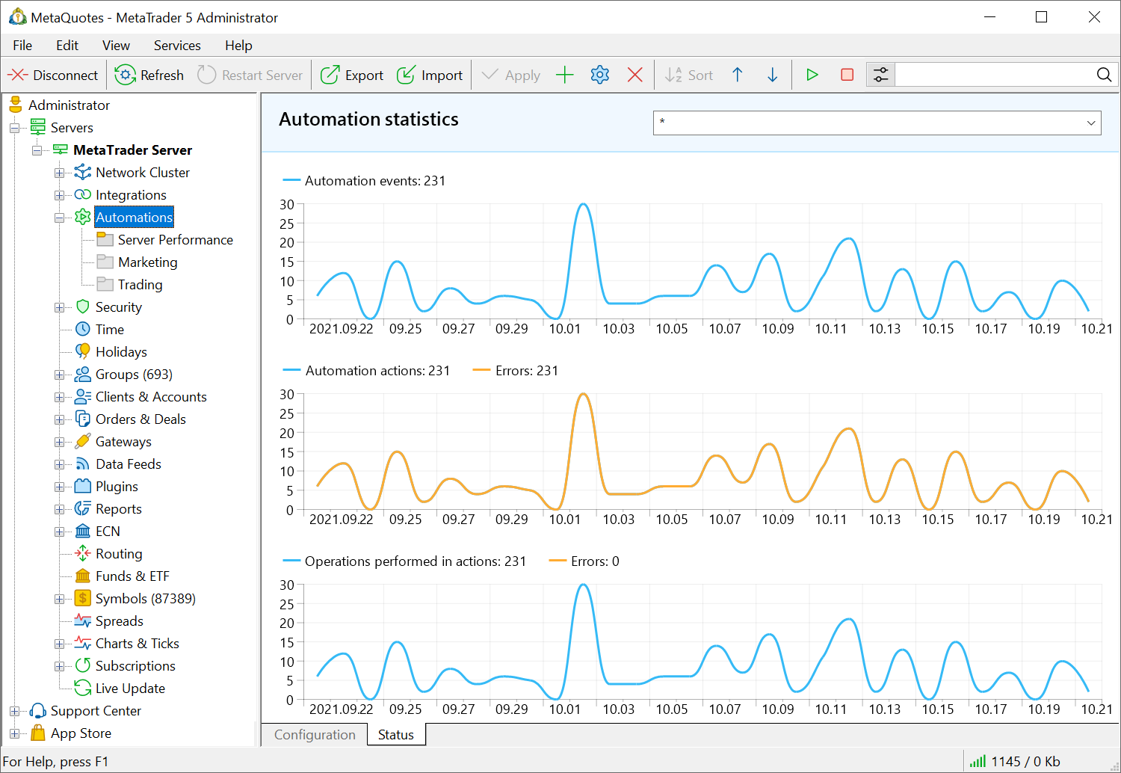Screen dimensions: 1121x773
Task: Select the Server Performance folder
Action: [165, 240]
